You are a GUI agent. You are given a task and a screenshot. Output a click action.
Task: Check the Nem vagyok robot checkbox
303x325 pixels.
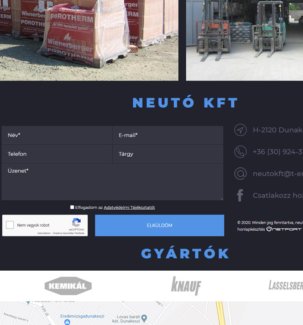pyautogui.click(x=10, y=225)
